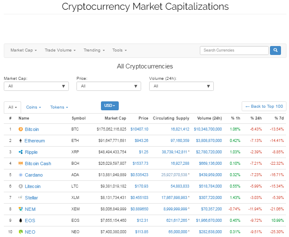Open the USD currency selector

tap(110, 106)
